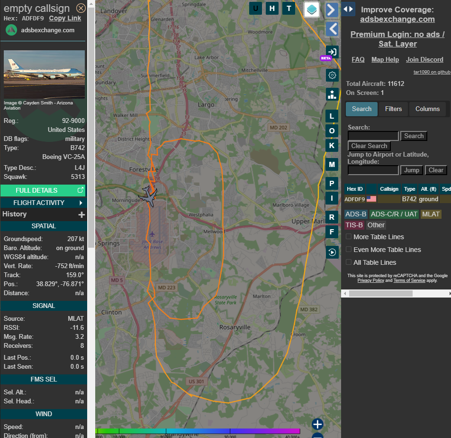Open the Premium Login link
Viewport: 451px width, 438px height.
point(397,39)
